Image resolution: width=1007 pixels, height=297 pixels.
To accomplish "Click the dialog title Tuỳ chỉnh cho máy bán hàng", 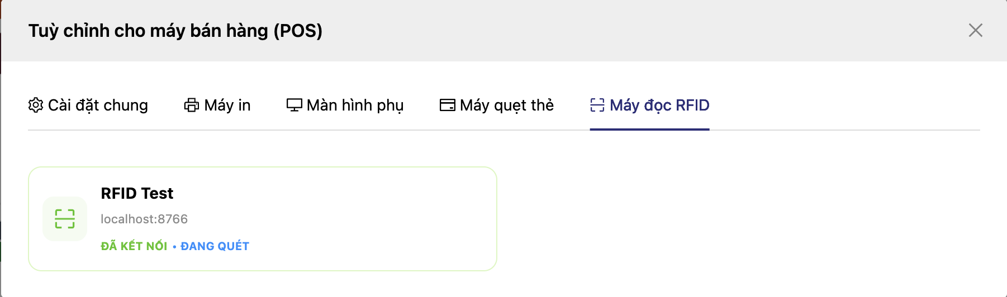I will 175,31.
